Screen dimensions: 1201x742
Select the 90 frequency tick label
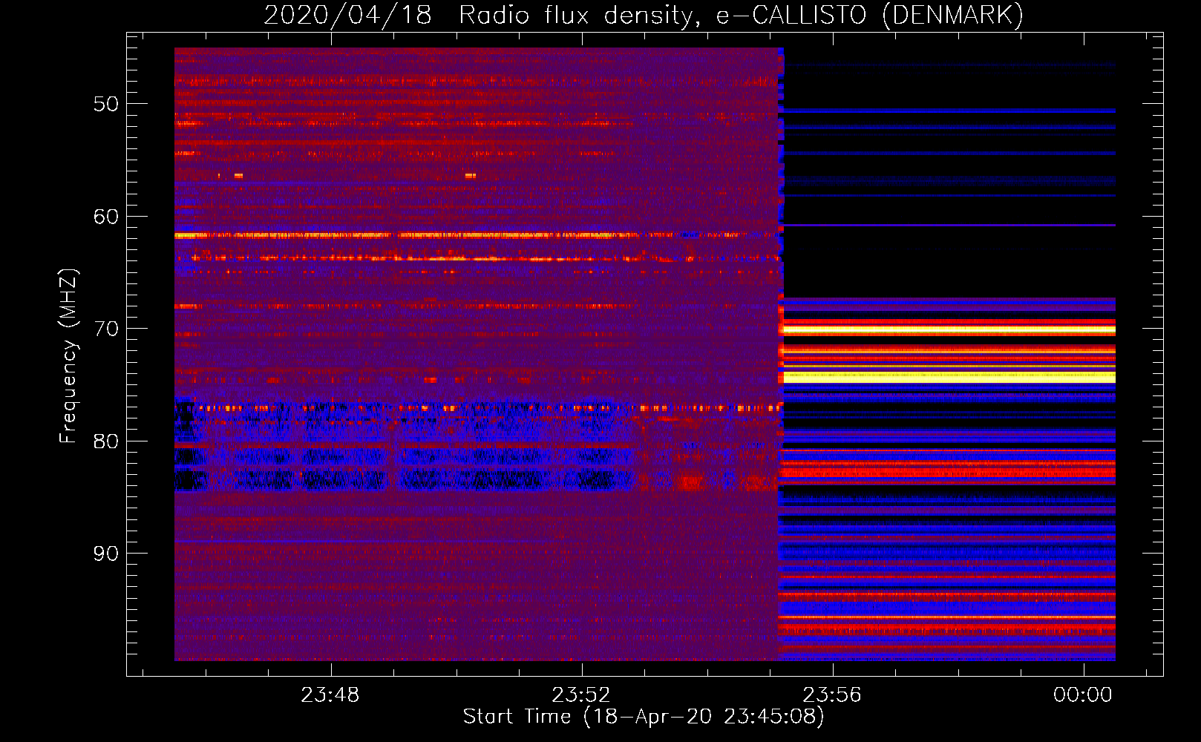tap(106, 554)
